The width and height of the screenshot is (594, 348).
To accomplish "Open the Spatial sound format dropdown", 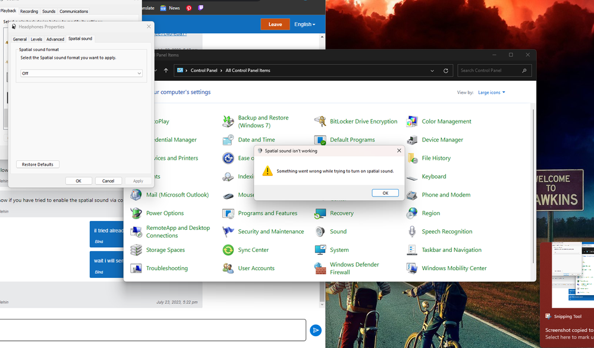I will tap(81, 72).
